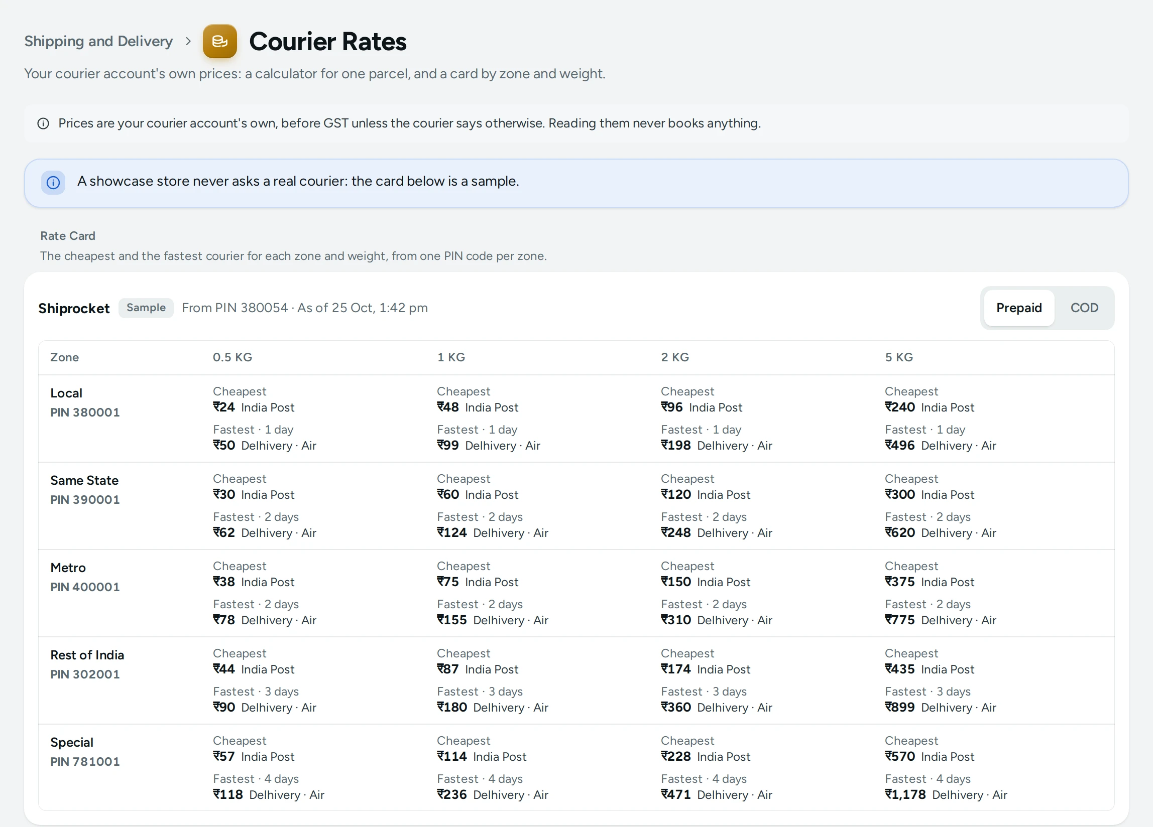
Task: Select the Local zone row label
Action: point(66,393)
